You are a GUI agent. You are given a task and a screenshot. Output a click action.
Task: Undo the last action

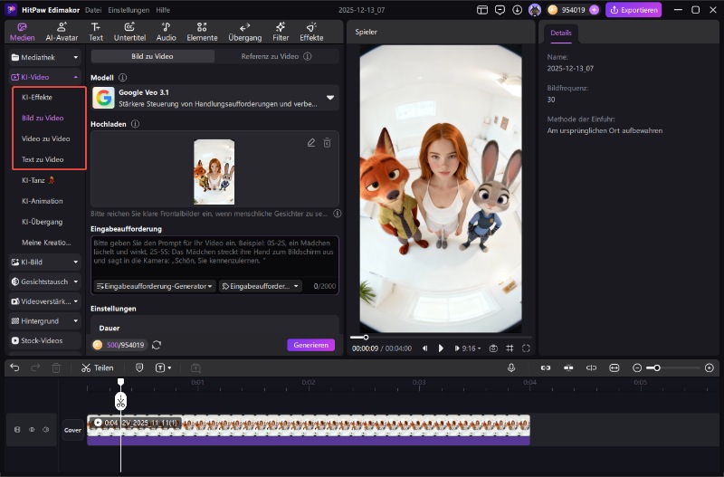[14, 368]
